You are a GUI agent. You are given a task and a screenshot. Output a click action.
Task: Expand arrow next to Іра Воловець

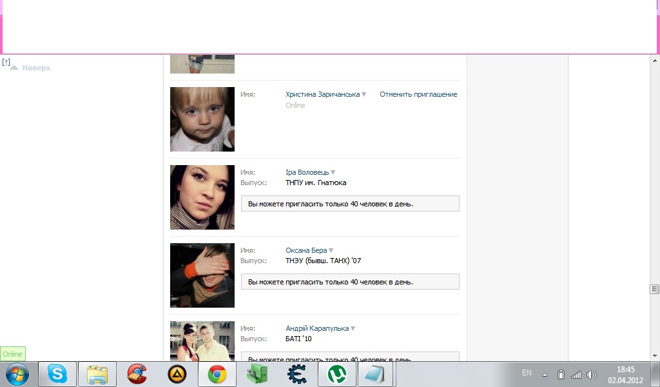(x=333, y=172)
